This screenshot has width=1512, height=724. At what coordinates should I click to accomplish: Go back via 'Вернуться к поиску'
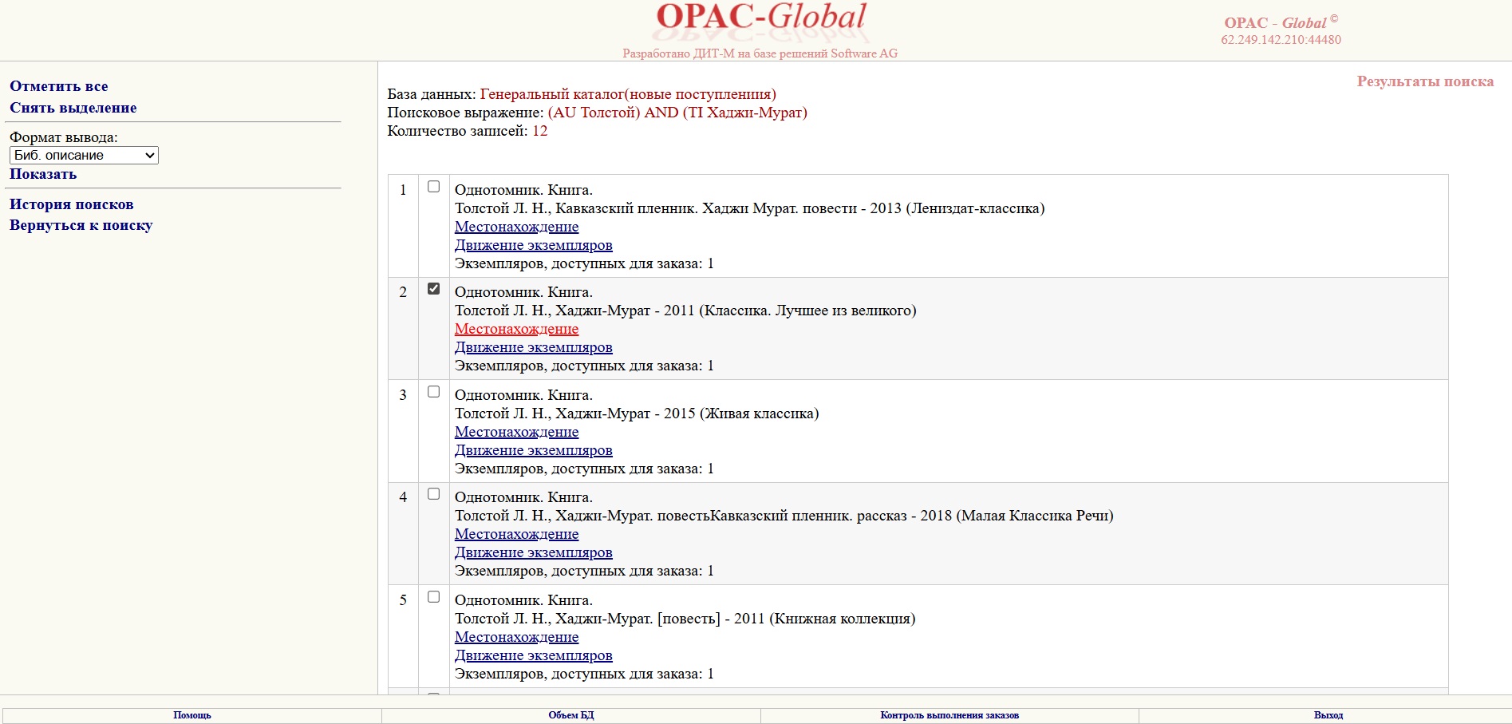pyautogui.click(x=81, y=225)
